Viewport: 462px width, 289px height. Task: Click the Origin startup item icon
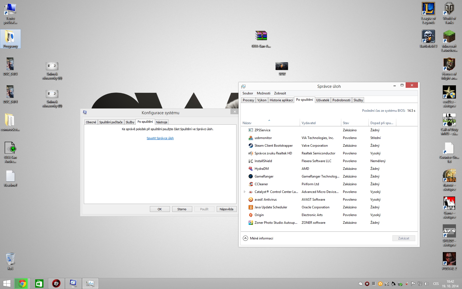pyautogui.click(x=251, y=215)
